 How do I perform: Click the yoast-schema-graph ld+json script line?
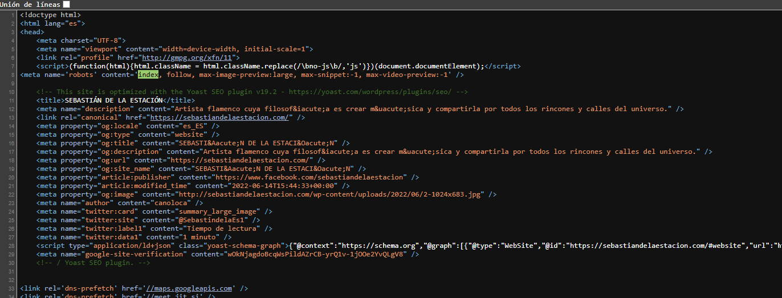point(409,246)
